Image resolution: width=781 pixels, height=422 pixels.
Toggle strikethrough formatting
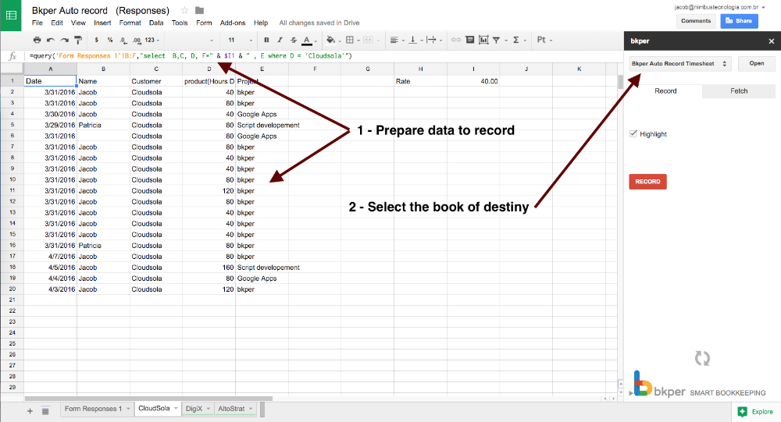[x=294, y=40]
